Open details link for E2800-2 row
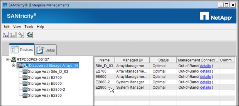Screen dimensions: 239x106 pos(206,82)
